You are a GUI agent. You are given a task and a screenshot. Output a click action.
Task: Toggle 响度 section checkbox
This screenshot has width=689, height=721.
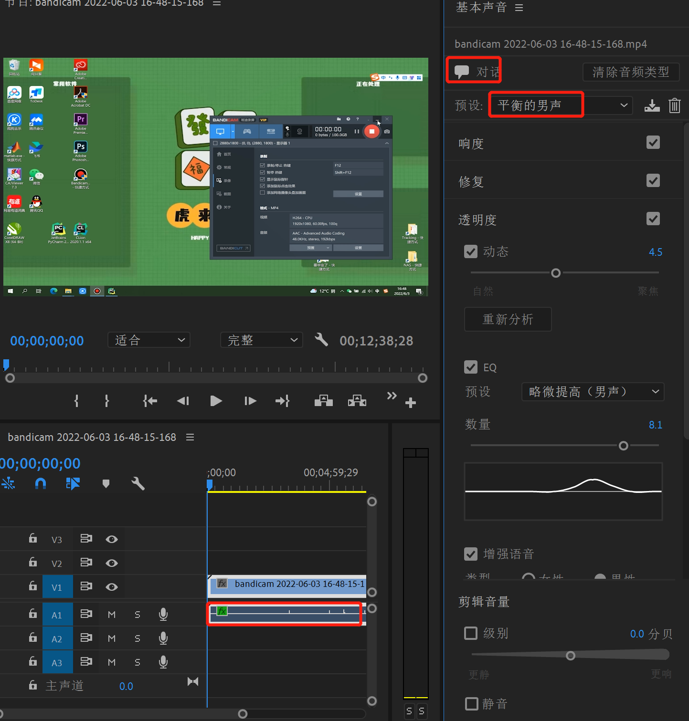click(x=653, y=142)
